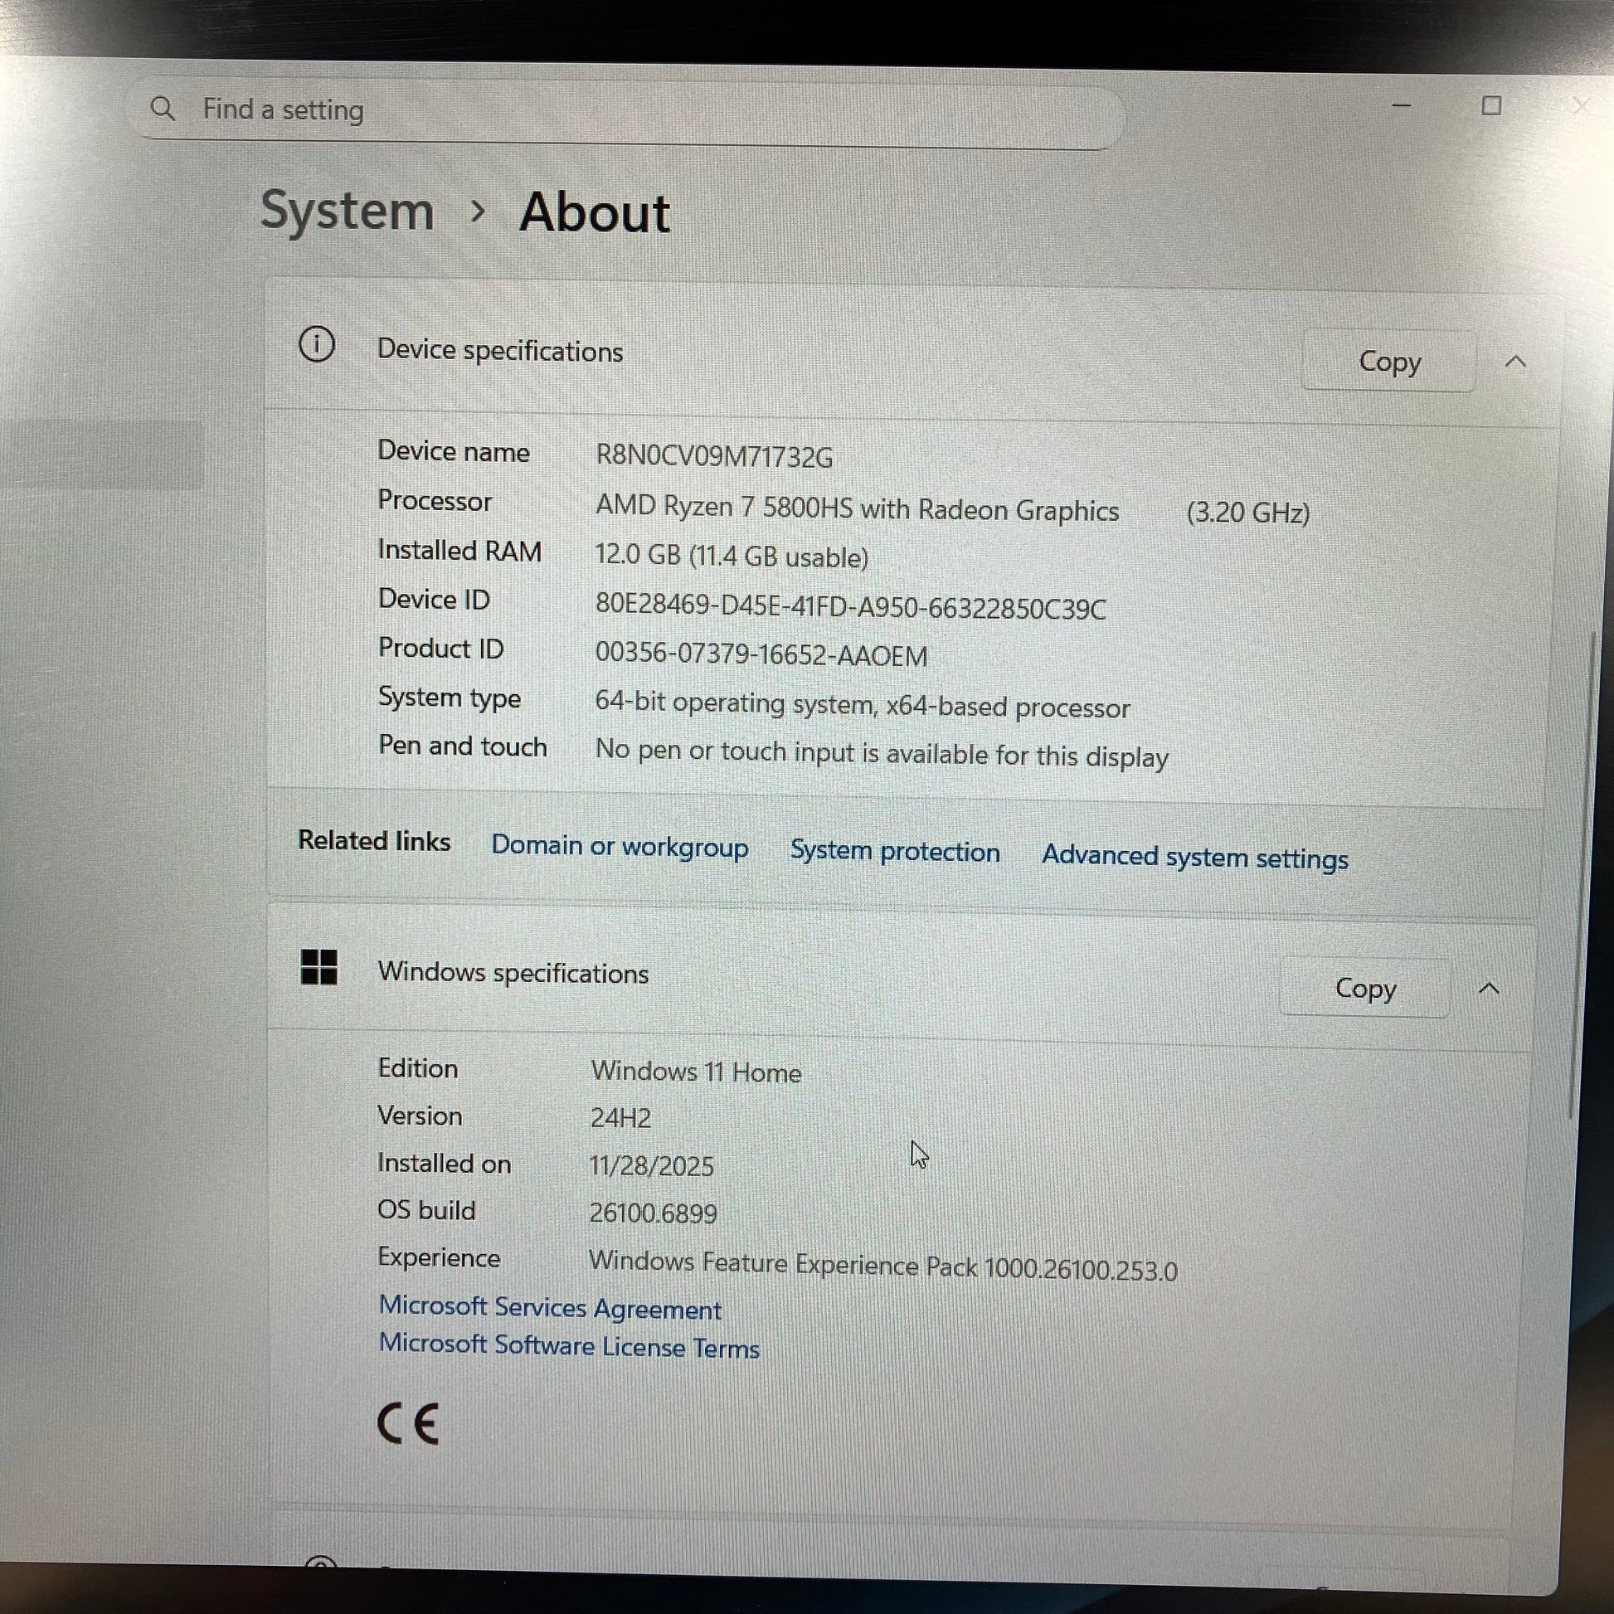Select the highlighted sidebar item
This screenshot has height=1614, width=1614.
click(x=100, y=455)
